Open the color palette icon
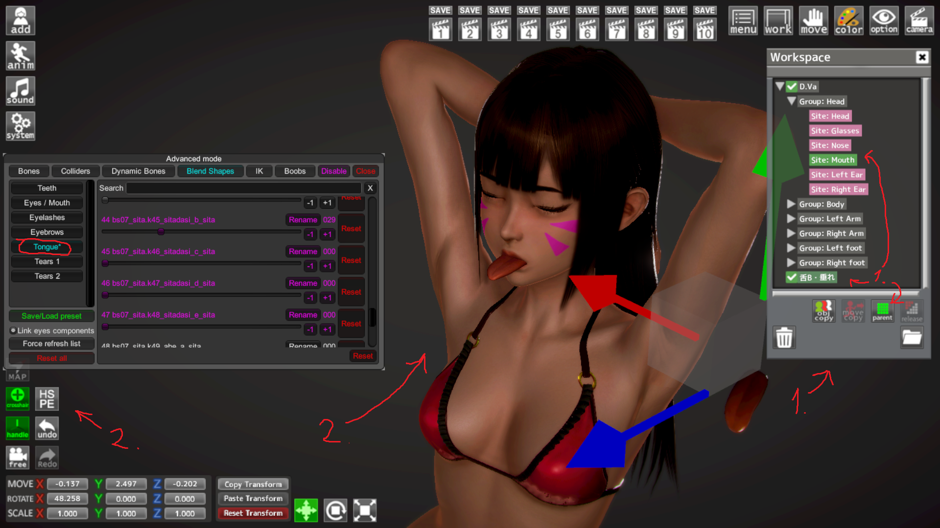Image resolution: width=940 pixels, height=528 pixels. pyautogui.click(x=849, y=21)
